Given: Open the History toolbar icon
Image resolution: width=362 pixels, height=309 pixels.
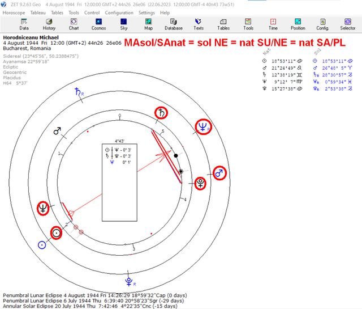Looking at the screenshot, I should click(49, 24).
